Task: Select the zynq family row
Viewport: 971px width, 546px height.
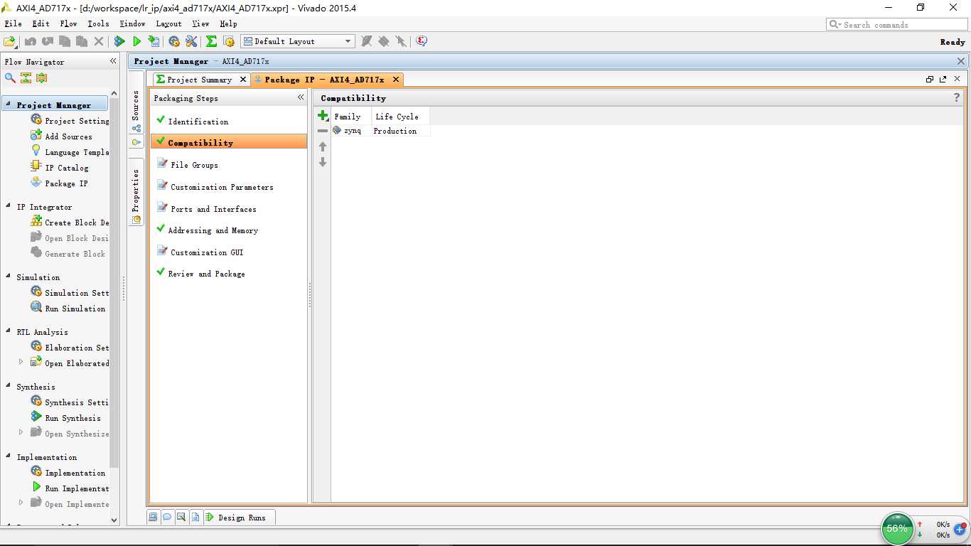Action: pos(380,131)
